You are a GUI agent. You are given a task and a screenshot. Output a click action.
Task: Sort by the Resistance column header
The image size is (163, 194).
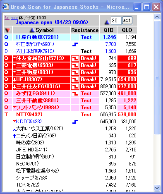[85, 30]
